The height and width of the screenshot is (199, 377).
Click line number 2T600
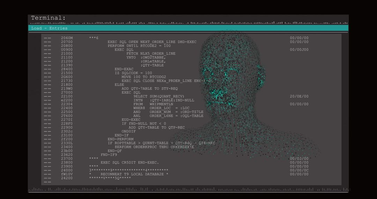(x=67, y=116)
